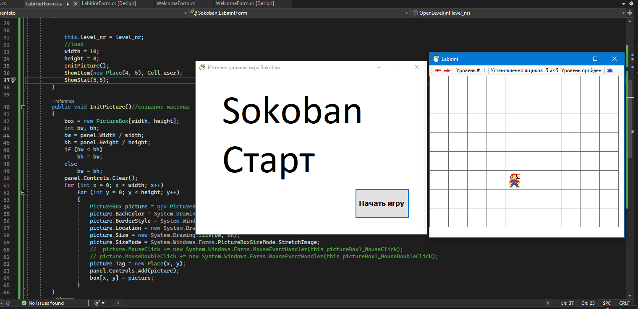
Task: Close the LabirintForm.cs tab
Action: coord(75,3)
